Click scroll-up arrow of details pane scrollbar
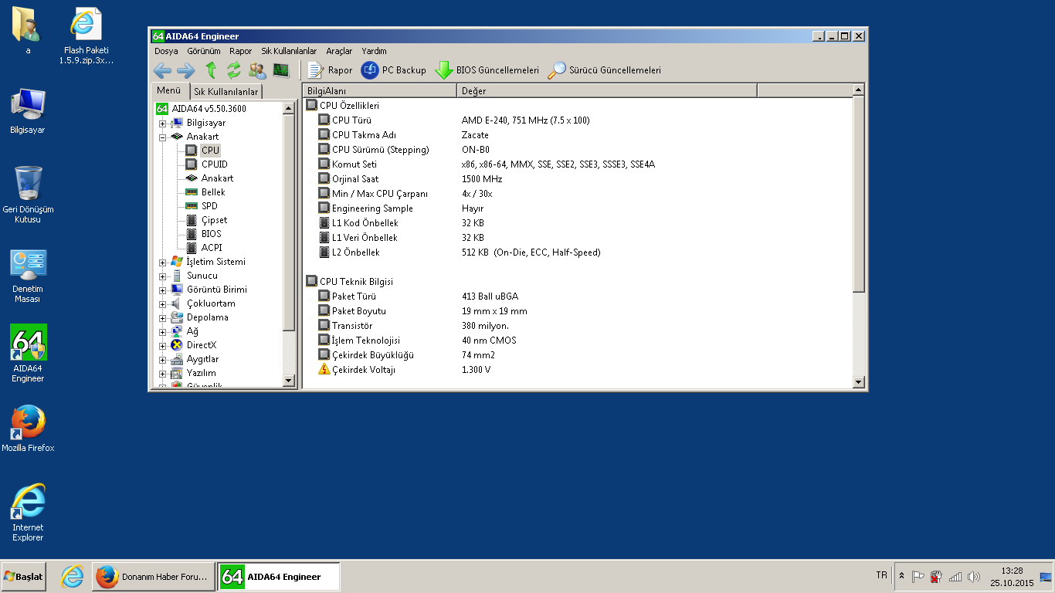 859,90
